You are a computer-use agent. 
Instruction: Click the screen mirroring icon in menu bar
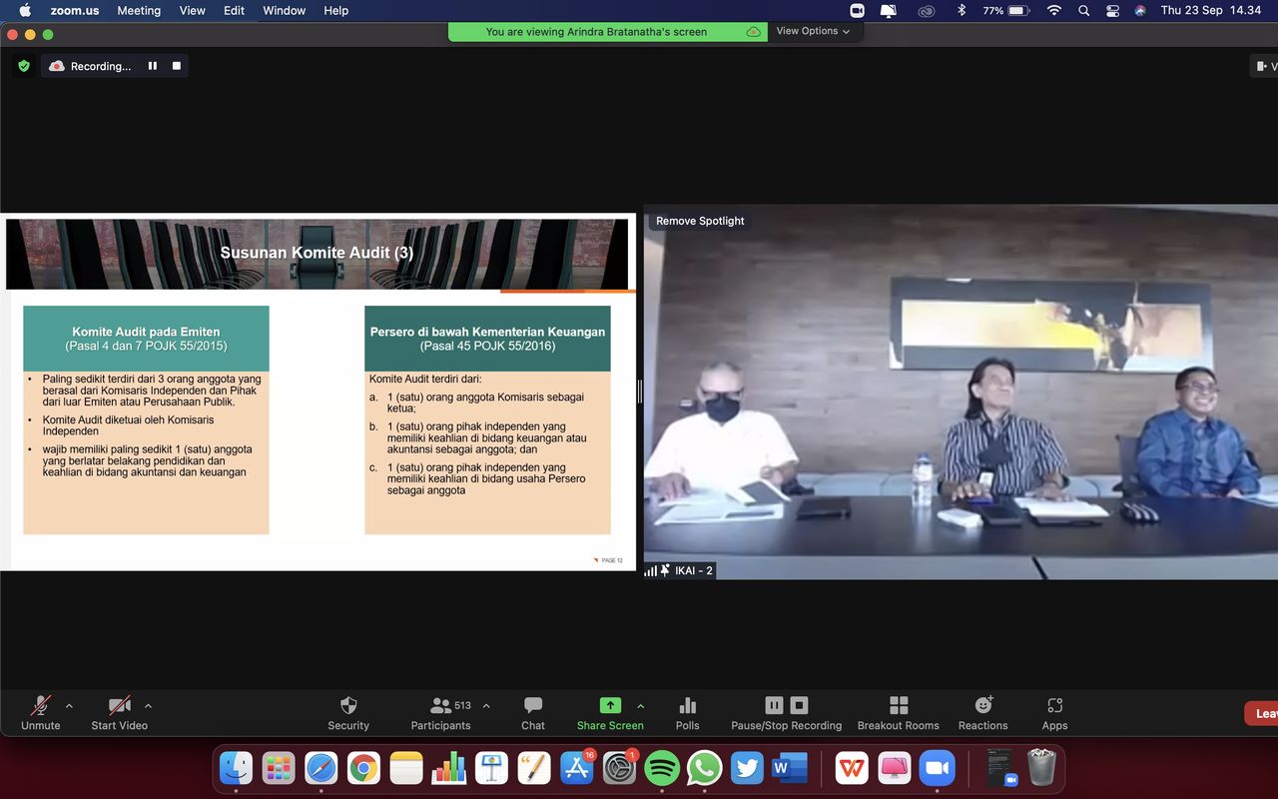click(x=889, y=10)
